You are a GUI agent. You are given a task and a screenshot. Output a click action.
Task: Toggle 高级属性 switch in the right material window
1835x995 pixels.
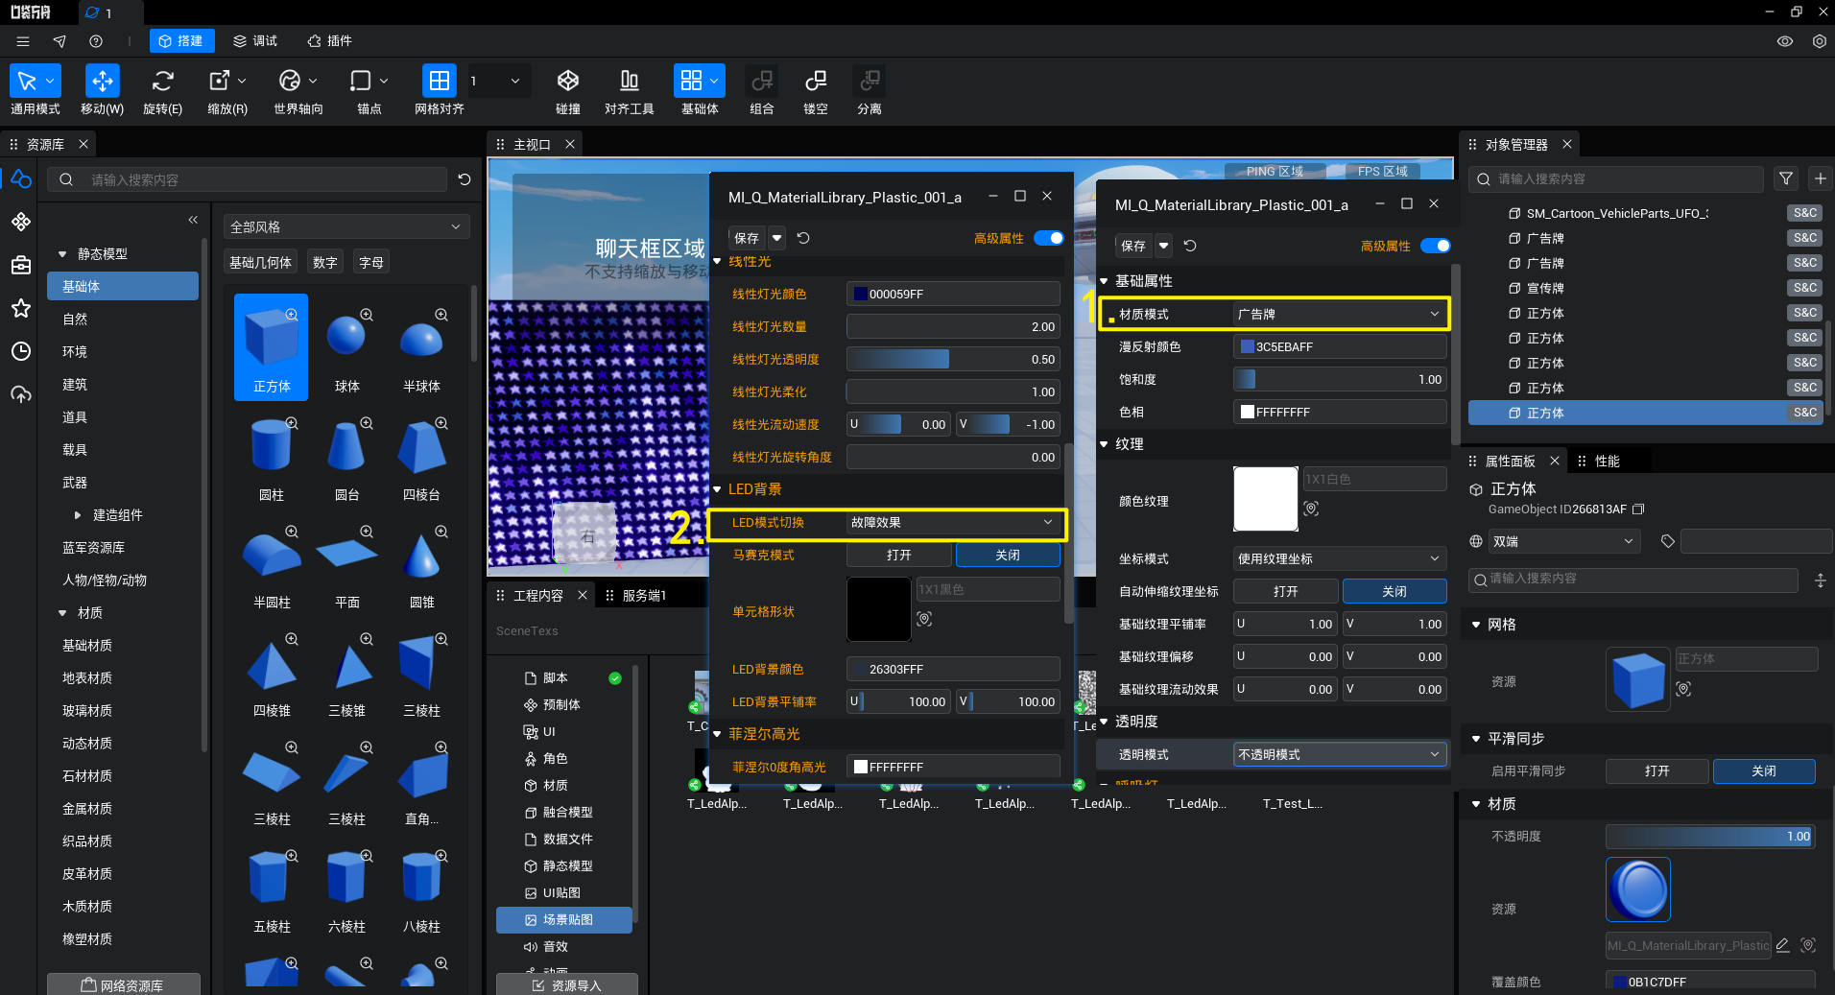(x=1436, y=246)
